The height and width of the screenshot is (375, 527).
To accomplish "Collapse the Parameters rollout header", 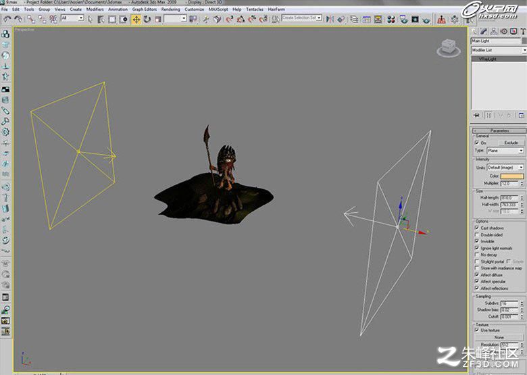I will [x=499, y=130].
